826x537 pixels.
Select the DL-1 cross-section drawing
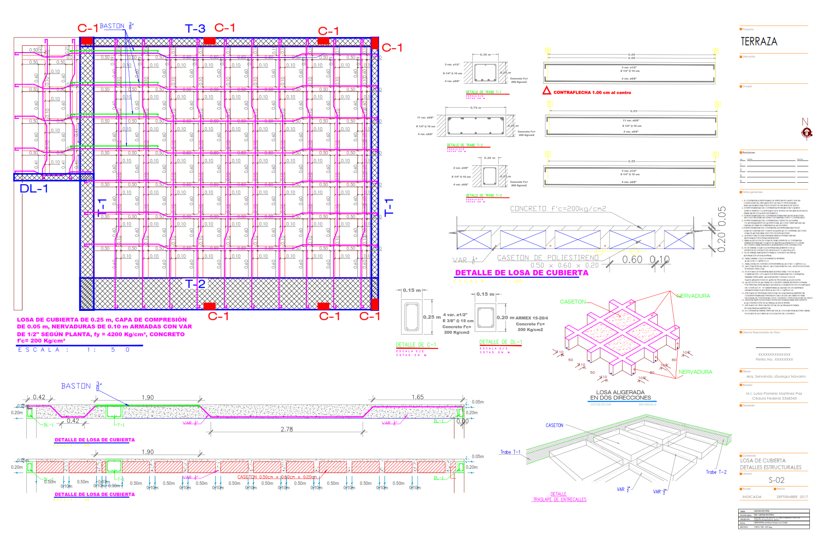tap(486, 318)
